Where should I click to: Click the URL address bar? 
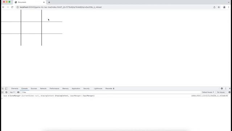(114, 7)
